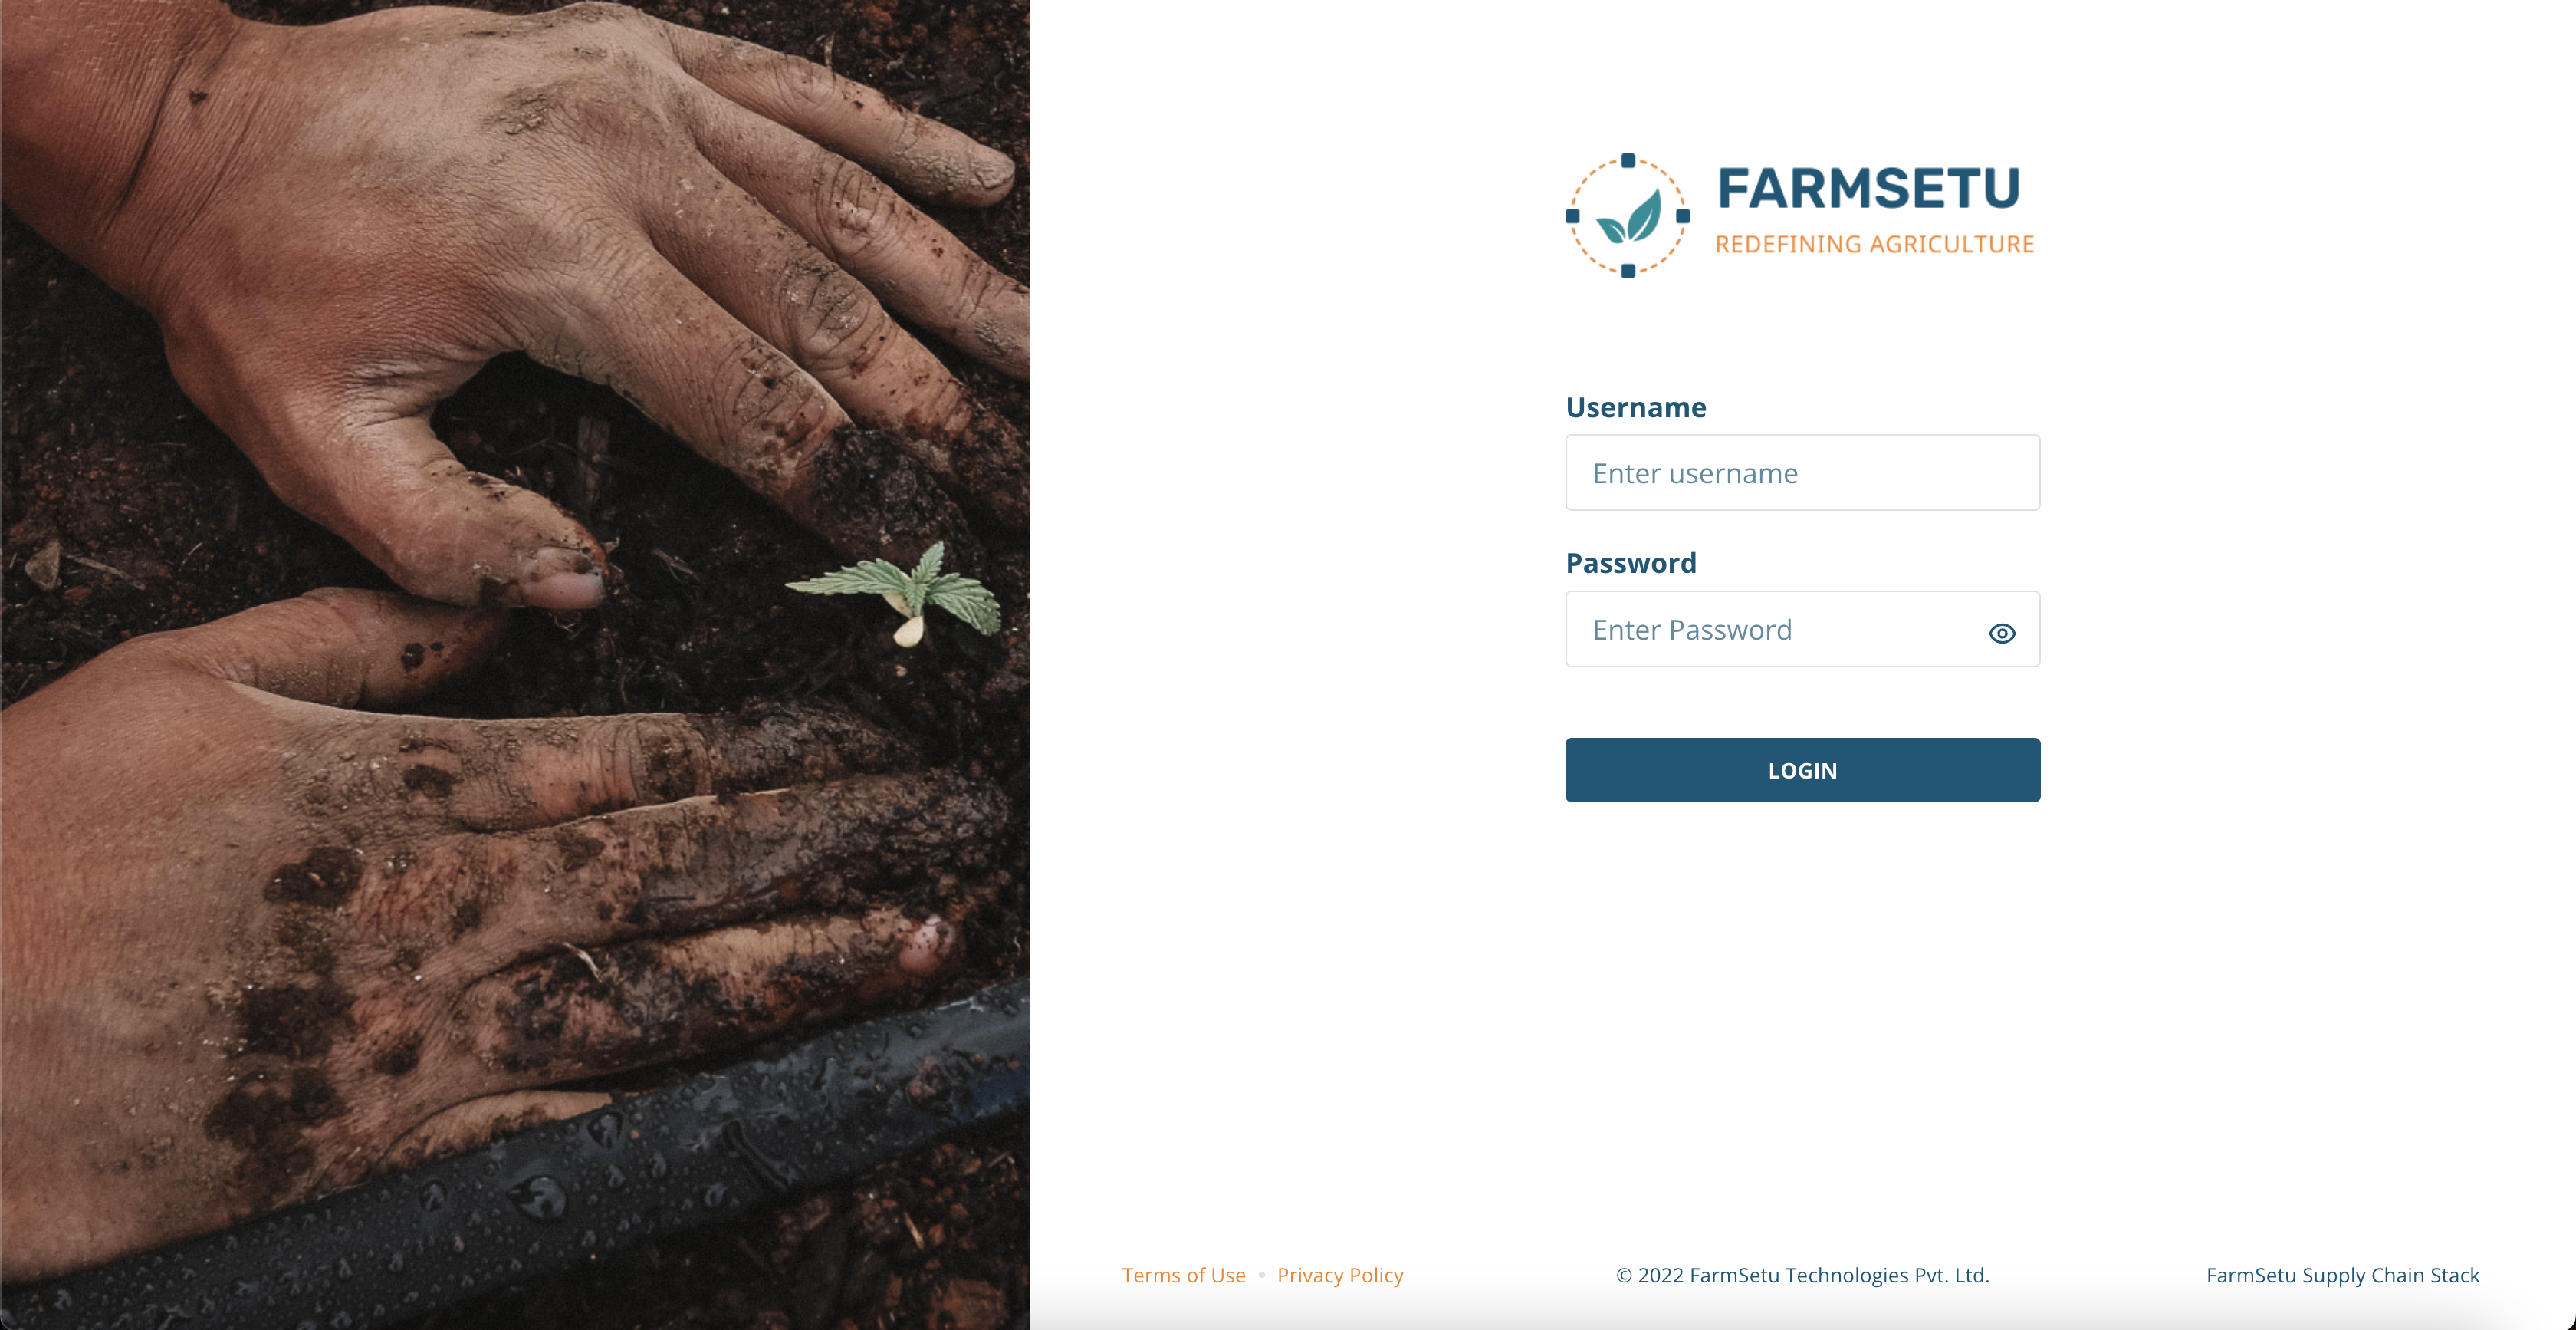The height and width of the screenshot is (1330, 2576).
Task: Focus the Enter username field
Action: [1802, 472]
